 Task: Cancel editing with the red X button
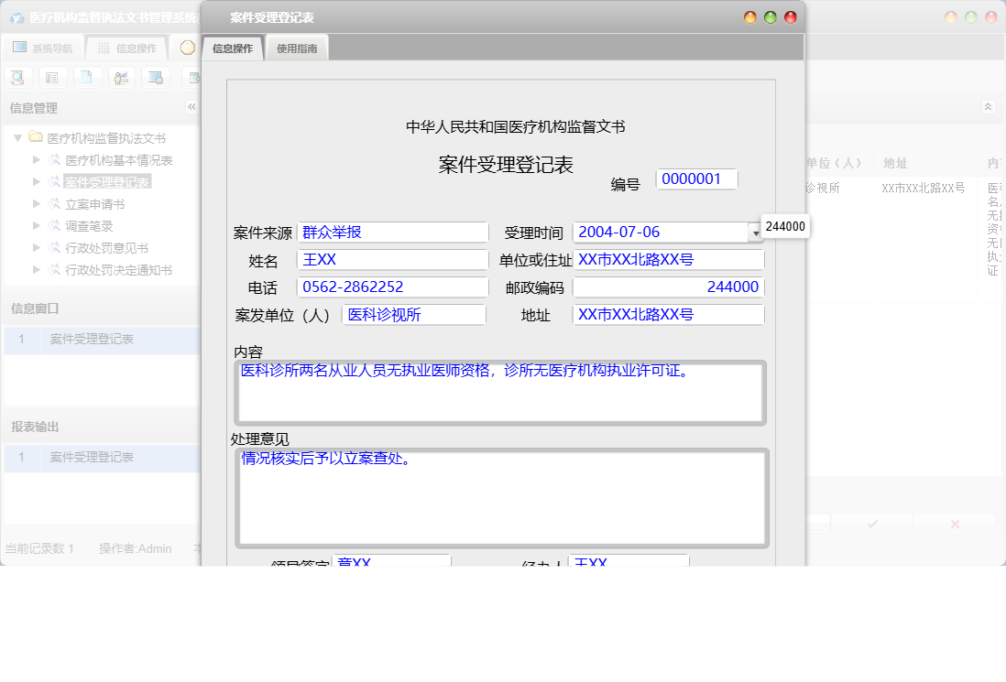[x=954, y=524]
